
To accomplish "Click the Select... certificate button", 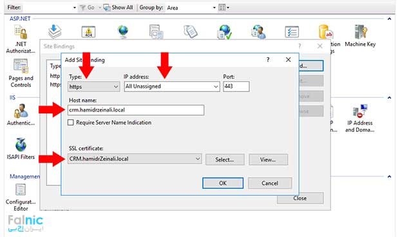I will (x=225, y=160).
